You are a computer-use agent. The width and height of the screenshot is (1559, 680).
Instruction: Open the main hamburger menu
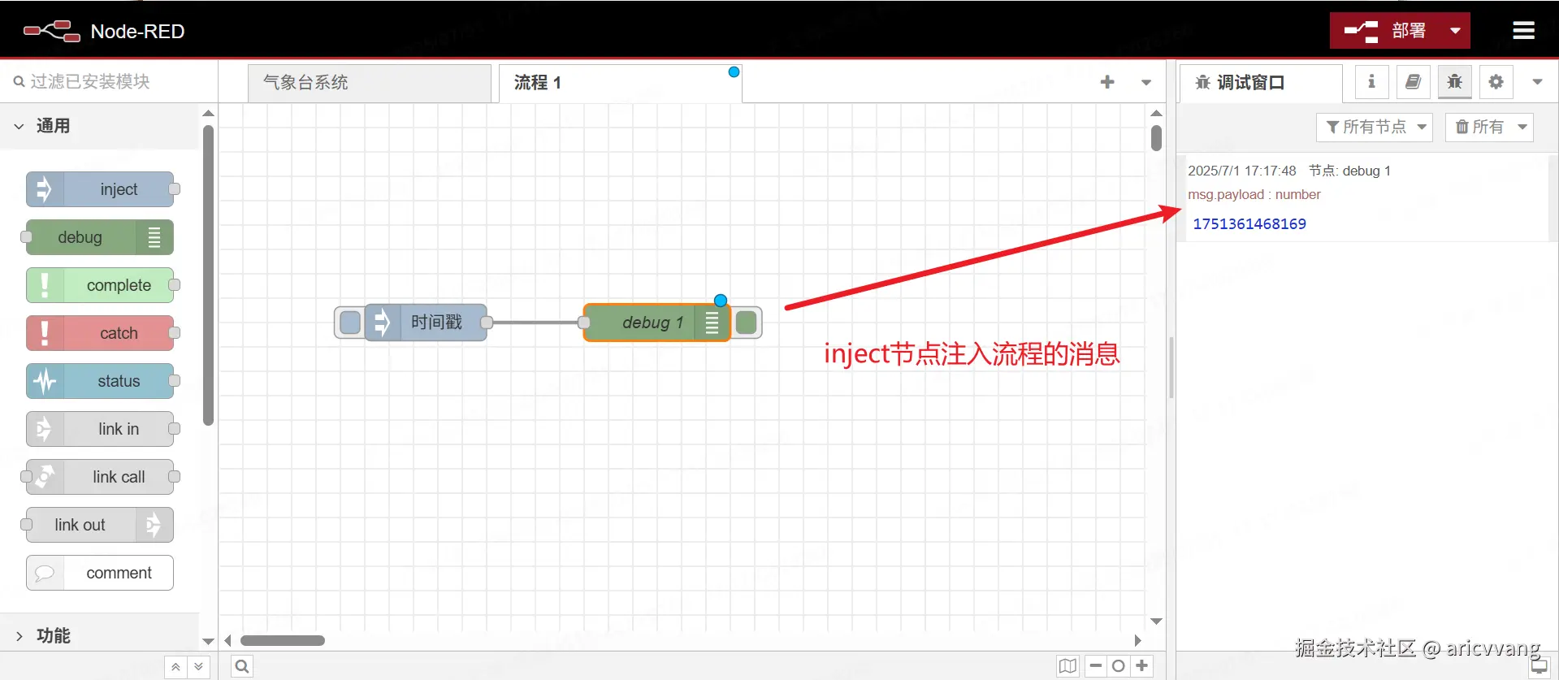[1523, 31]
